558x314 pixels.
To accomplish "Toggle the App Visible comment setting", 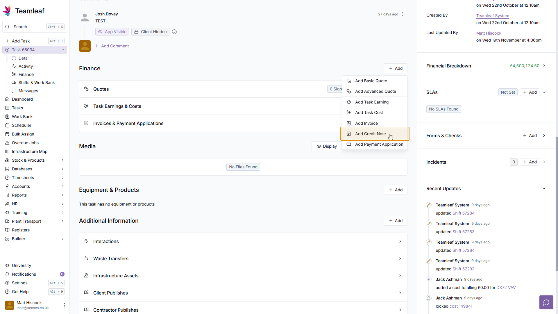I will [112, 32].
